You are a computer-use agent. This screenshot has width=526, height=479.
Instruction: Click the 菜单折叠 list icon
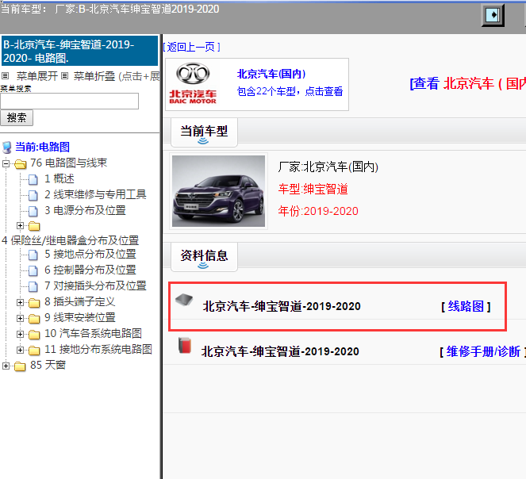65,76
